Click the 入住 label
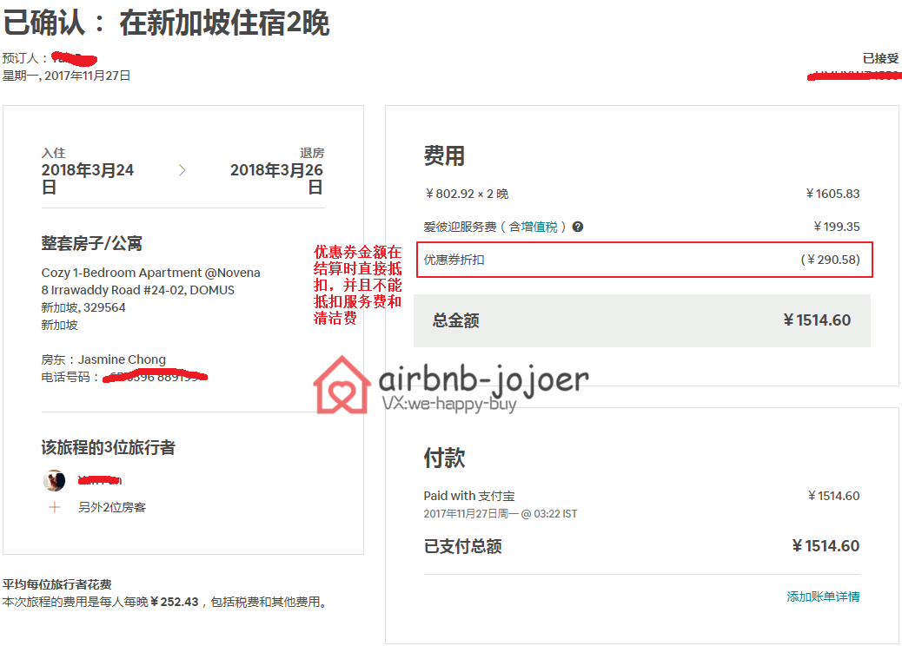 54,153
